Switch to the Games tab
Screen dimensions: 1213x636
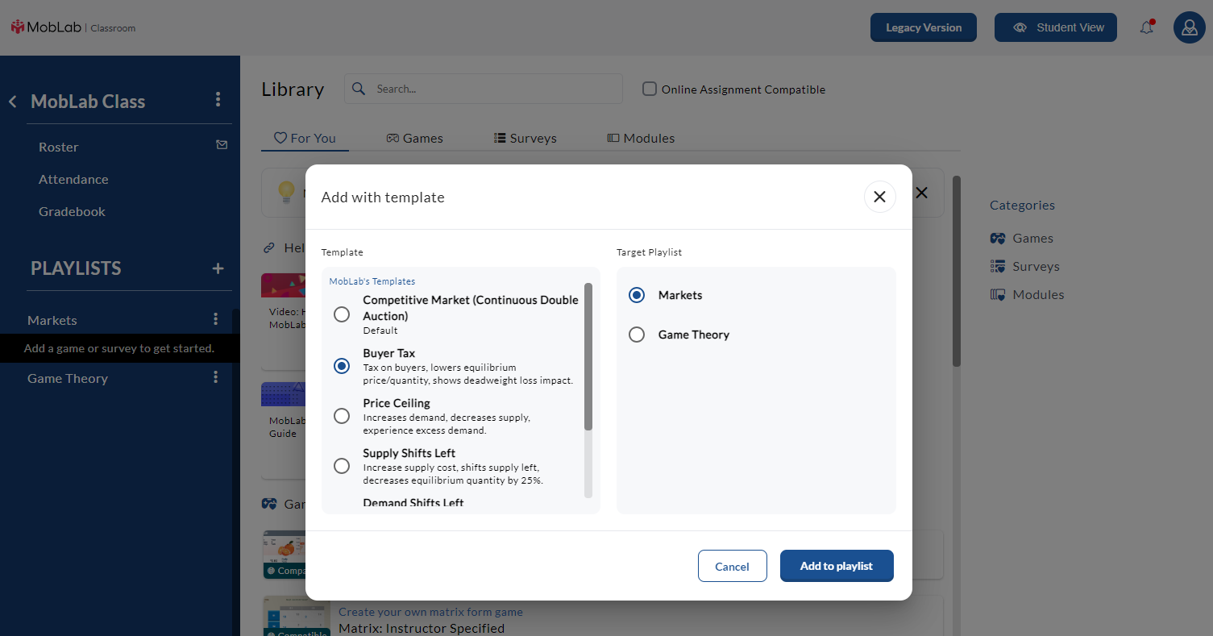pyautogui.click(x=414, y=138)
